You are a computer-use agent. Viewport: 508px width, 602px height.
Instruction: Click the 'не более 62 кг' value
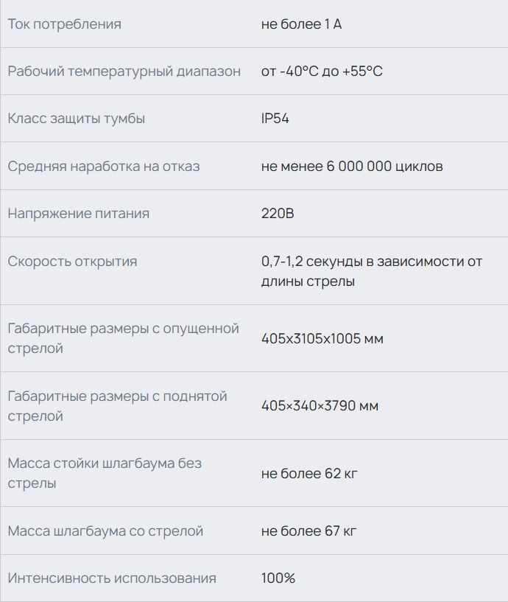[x=309, y=473]
